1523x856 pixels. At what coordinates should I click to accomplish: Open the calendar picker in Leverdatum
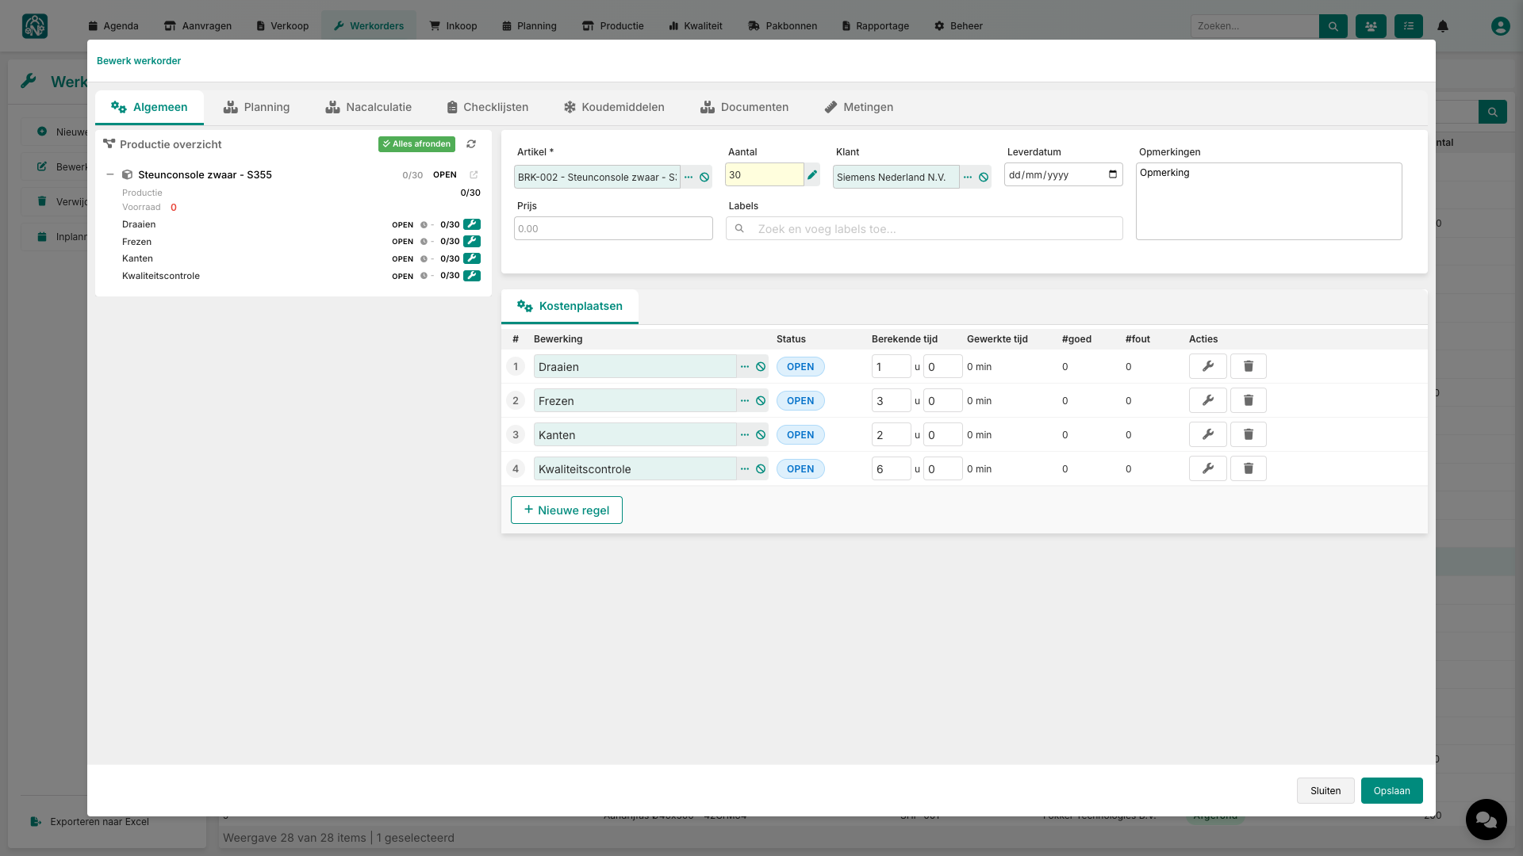coord(1113,175)
